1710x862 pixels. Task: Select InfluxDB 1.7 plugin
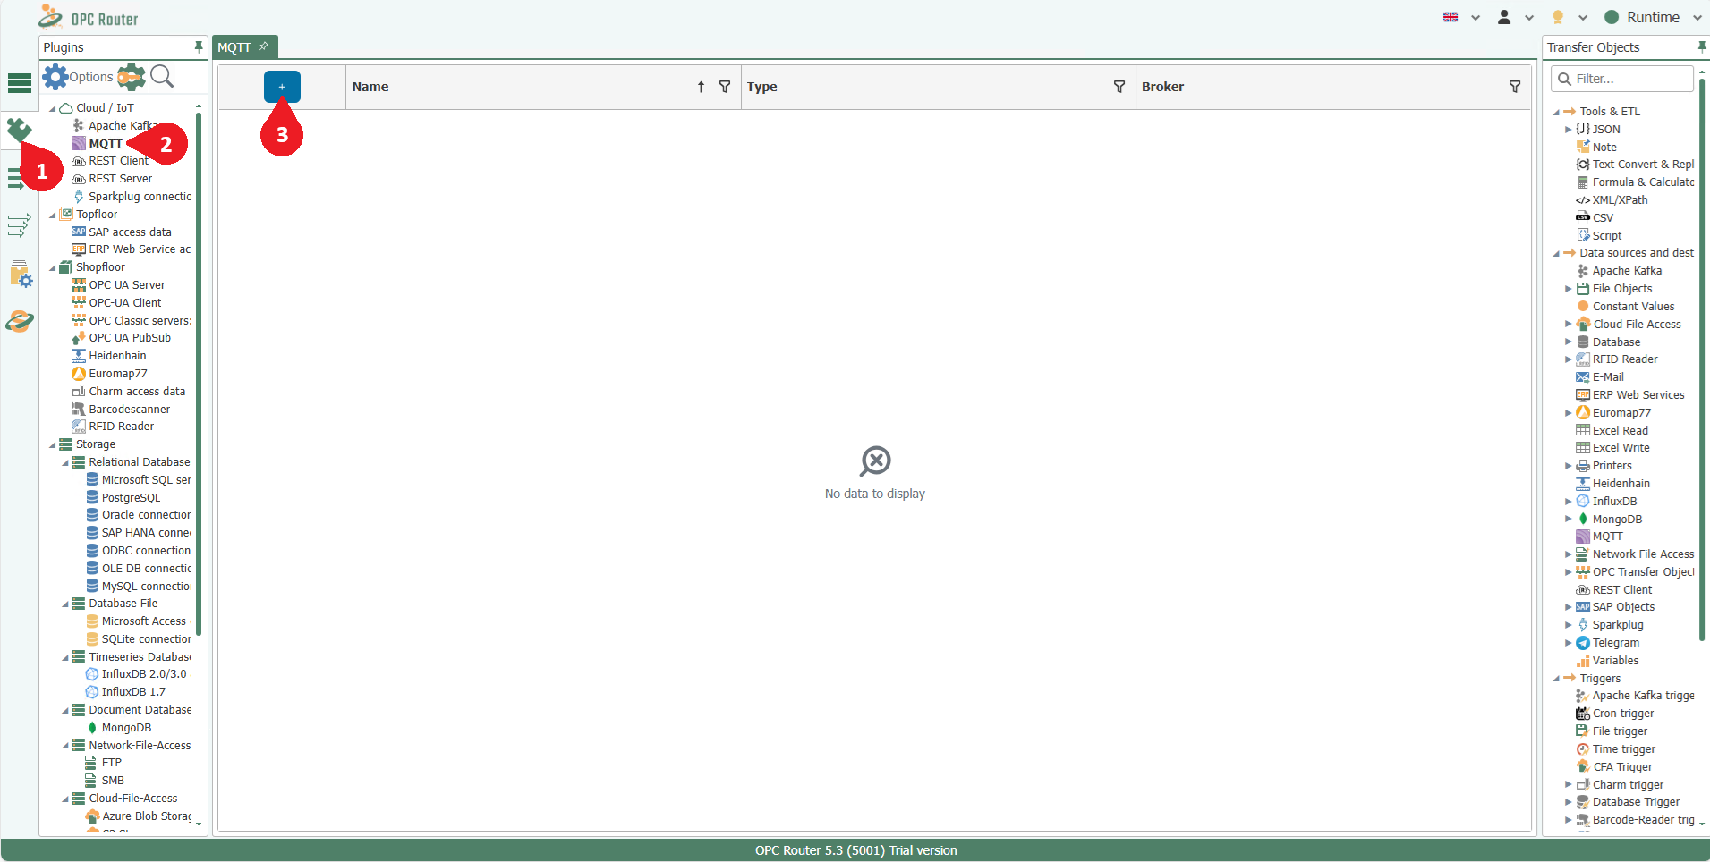133,692
